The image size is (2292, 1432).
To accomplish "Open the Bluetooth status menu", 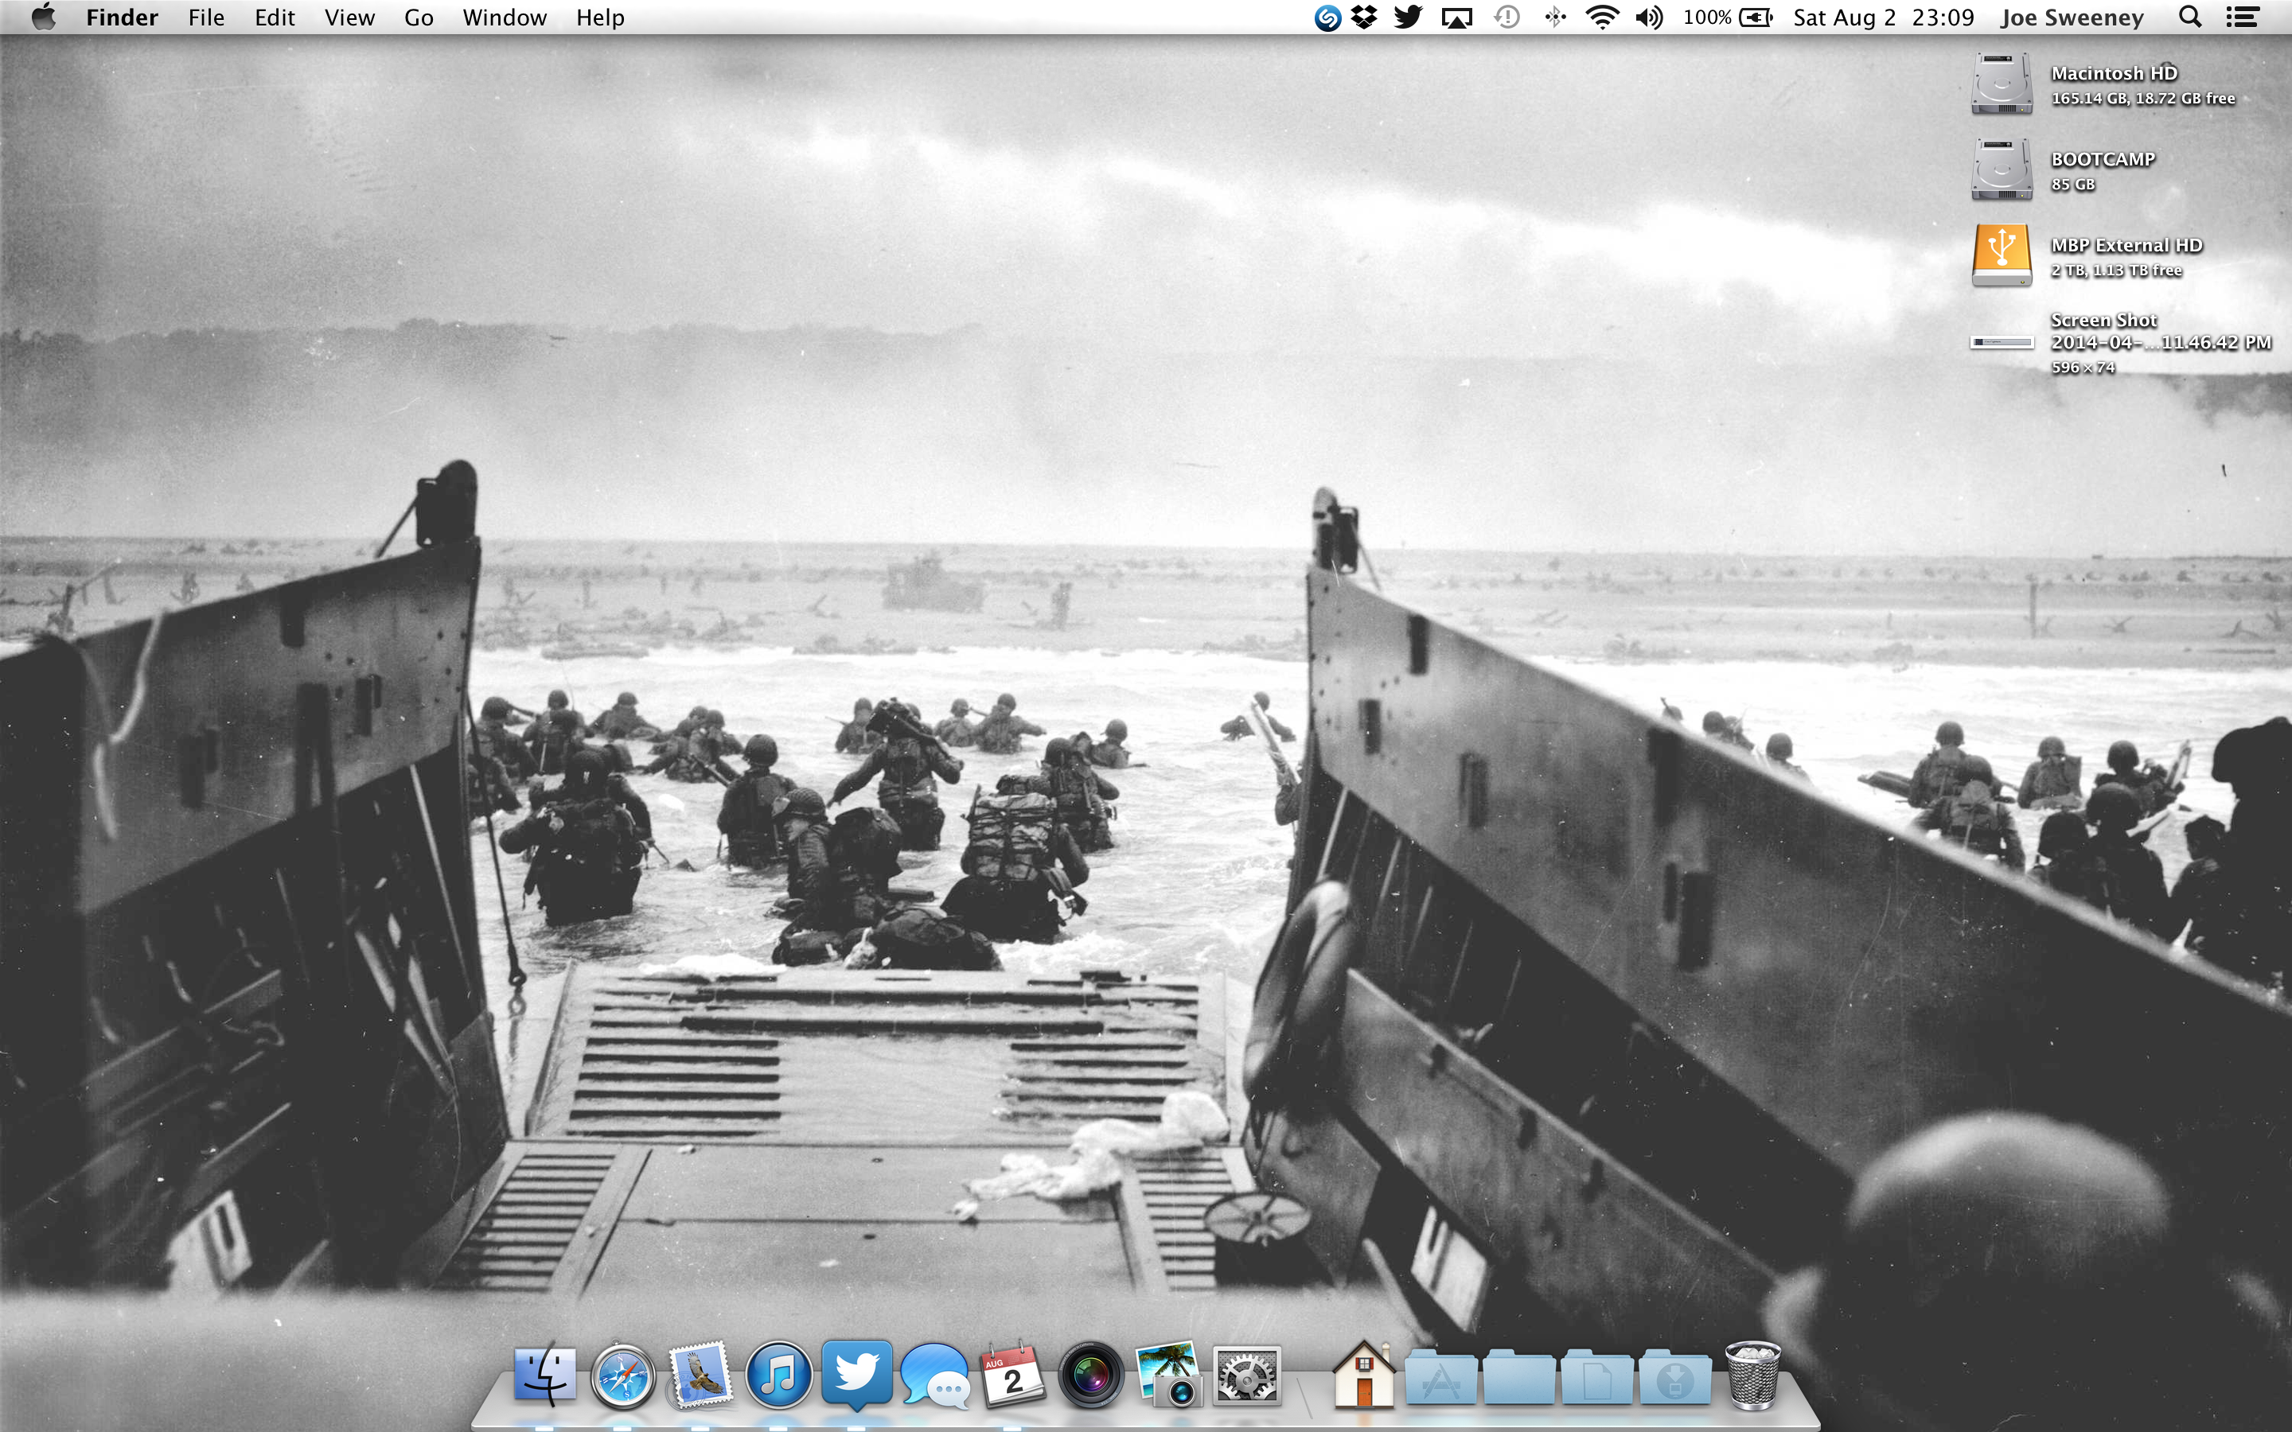I will coord(1555,17).
